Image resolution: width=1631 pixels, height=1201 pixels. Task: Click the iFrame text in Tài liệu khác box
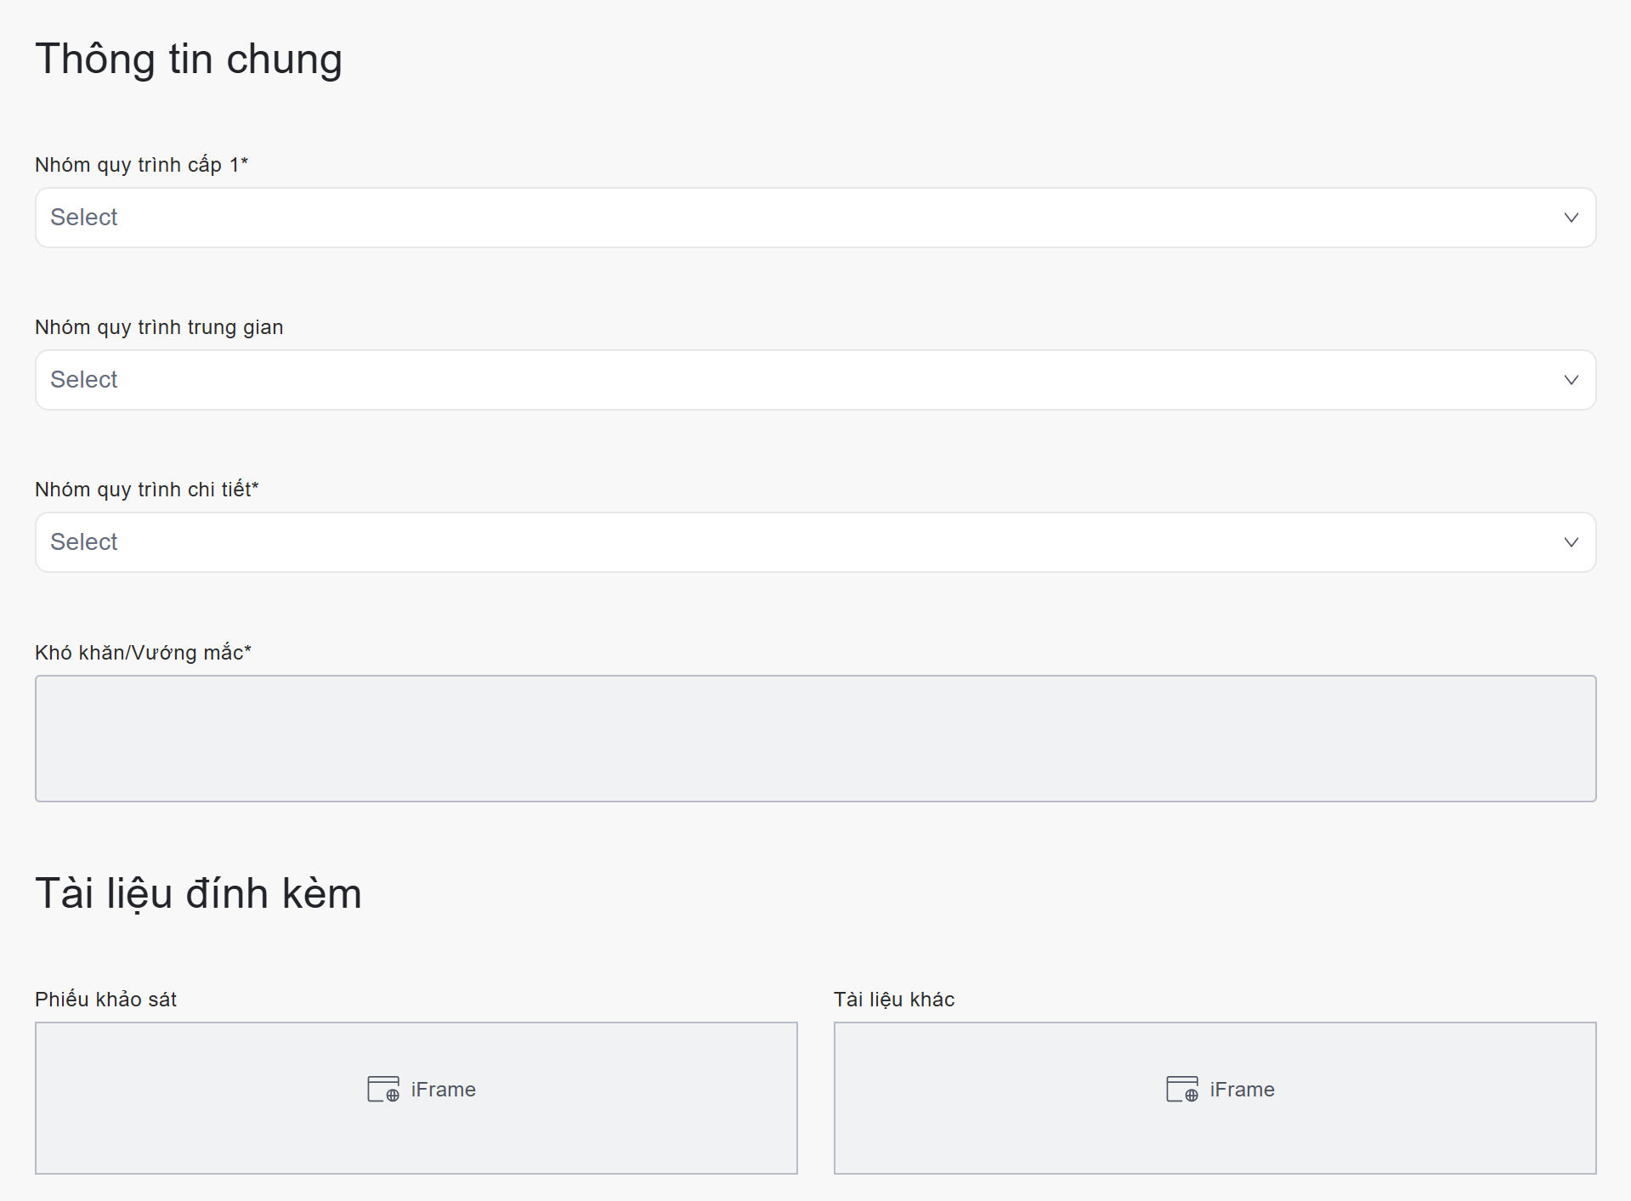[x=1242, y=1090]
